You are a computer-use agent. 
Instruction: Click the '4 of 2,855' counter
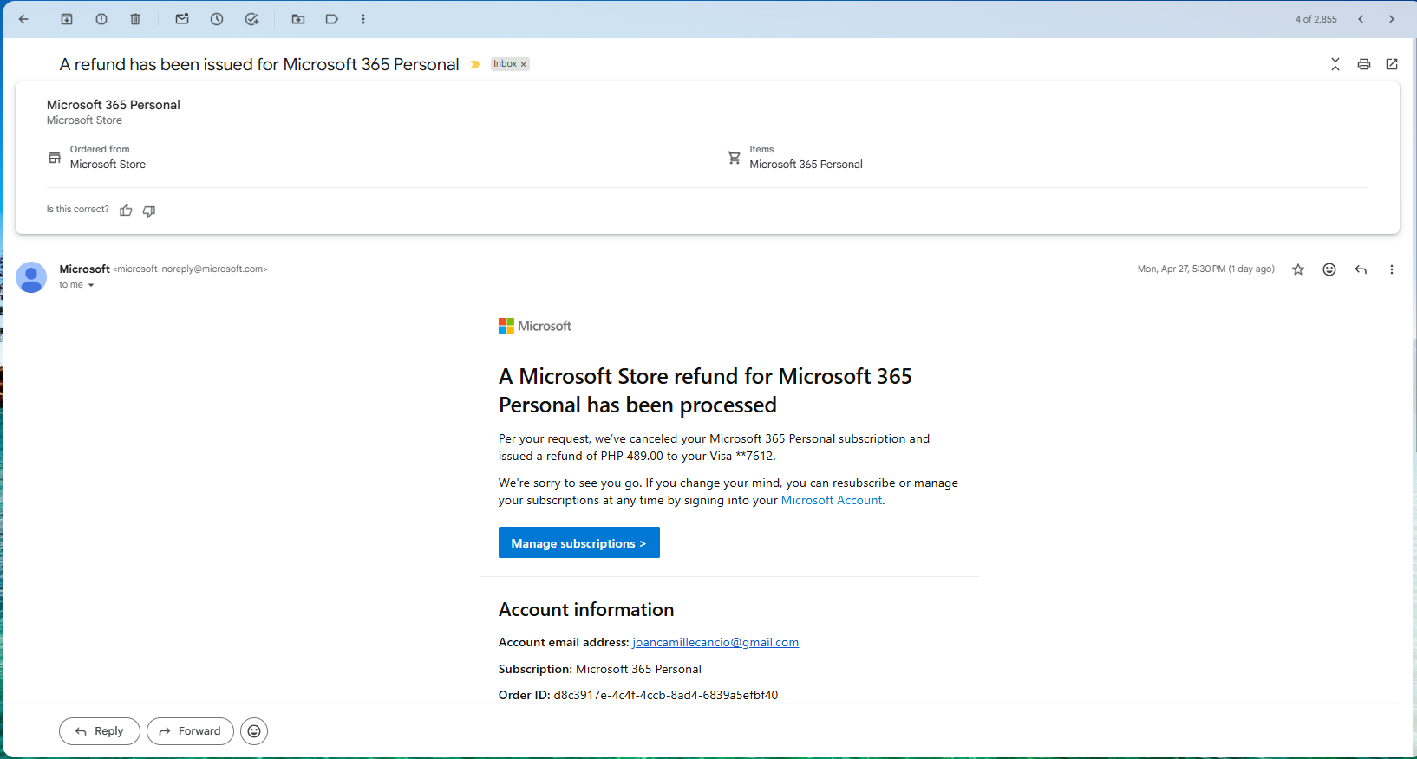[x=1316, y=19]
